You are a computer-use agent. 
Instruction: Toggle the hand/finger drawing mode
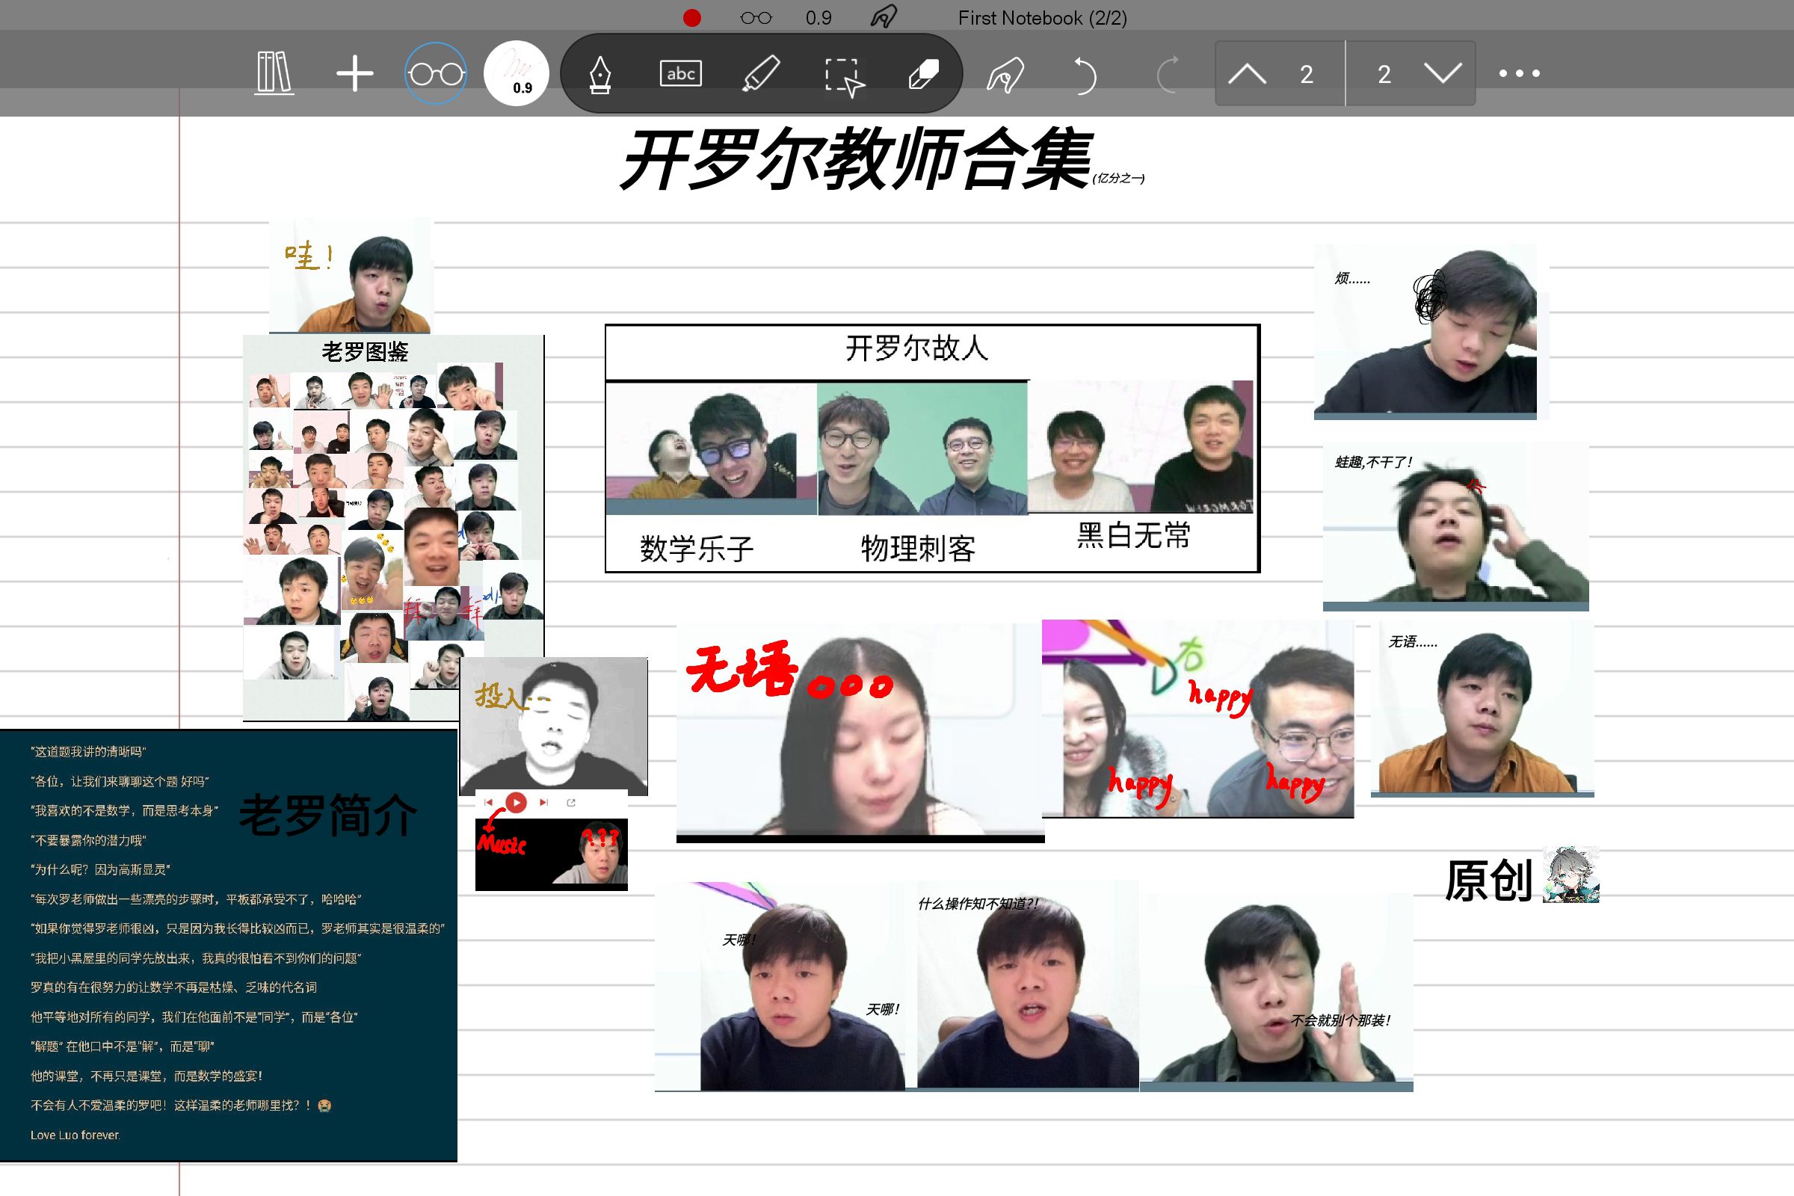[1005, 75]
